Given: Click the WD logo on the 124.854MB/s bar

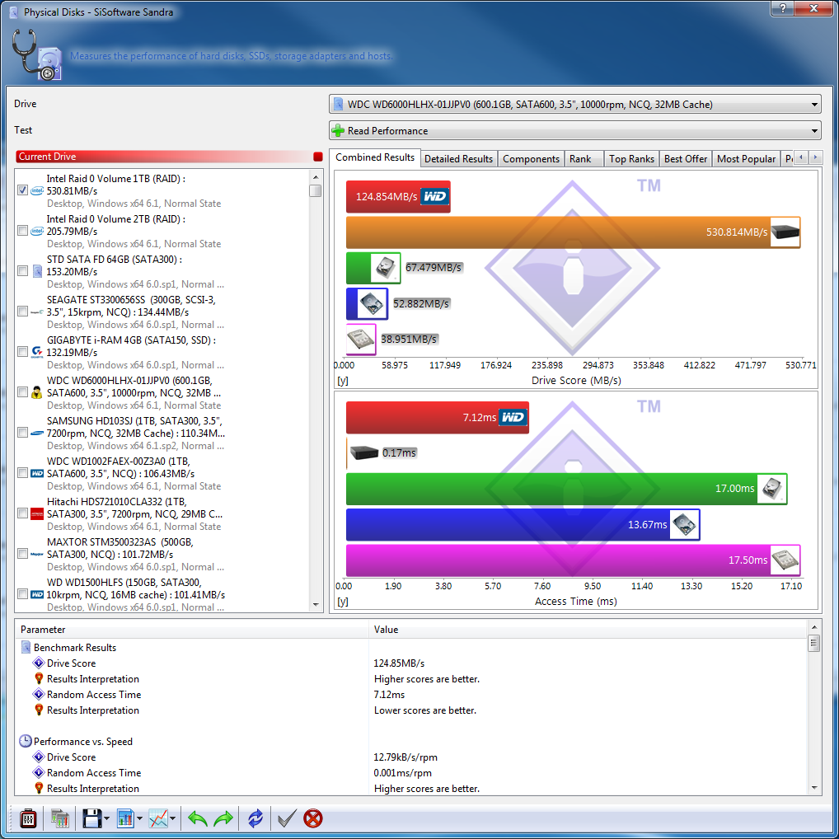Looking at the screenshot, I should click(434, 196).
